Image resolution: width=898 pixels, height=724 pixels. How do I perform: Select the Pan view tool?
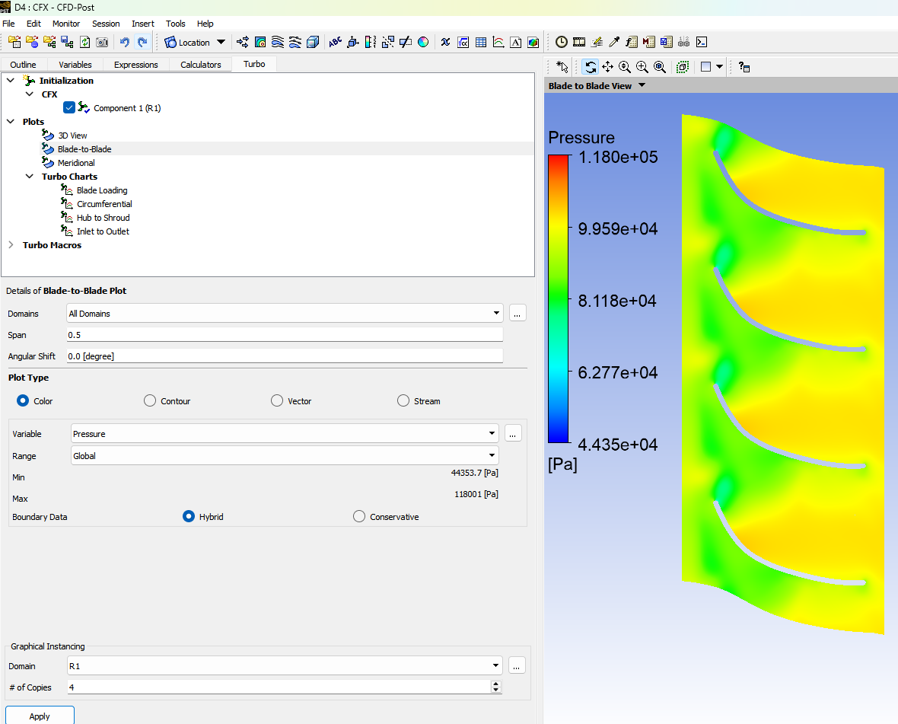coord(607,67)
